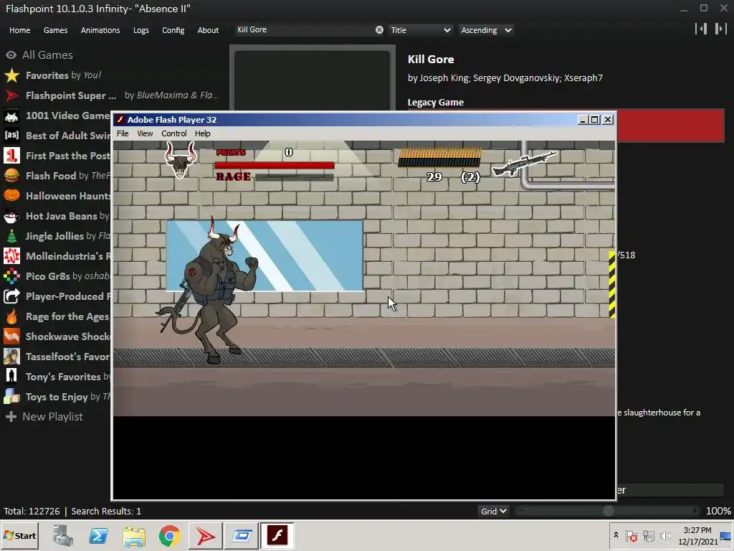Image resolution: width=734 pixels, height=551 pixels.
Task: Select All Games in sidebar
Action: click(x=47, y=55)
